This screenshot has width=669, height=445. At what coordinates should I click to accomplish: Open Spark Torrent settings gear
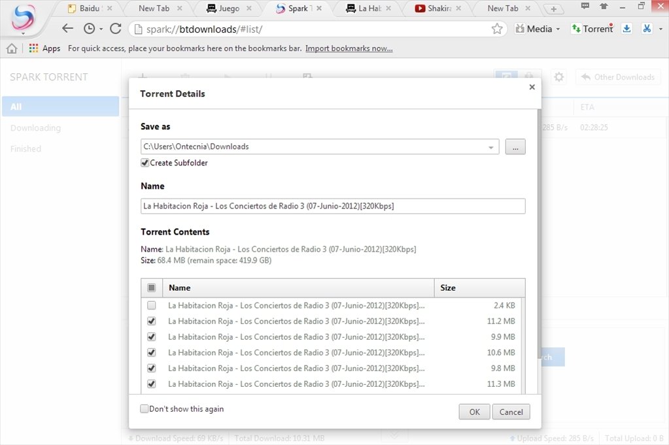point(558,77)
